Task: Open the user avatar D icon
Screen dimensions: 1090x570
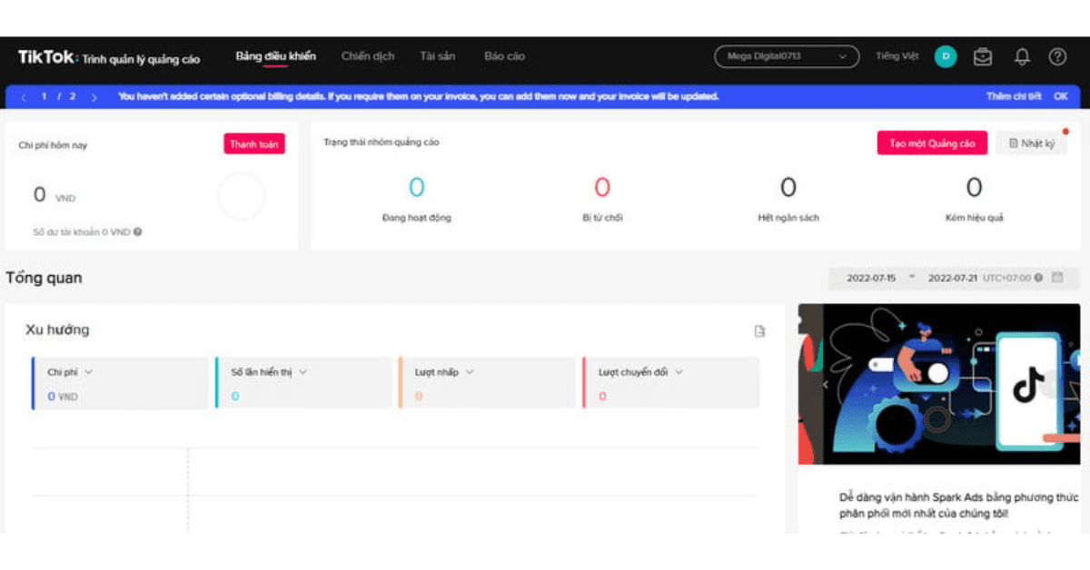Action: (x=946, y=56)
